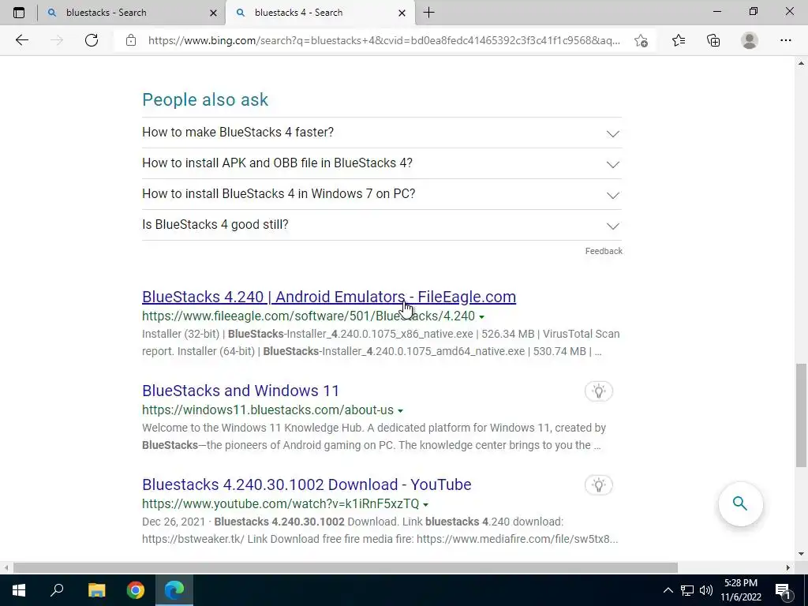The width and height of the screenshot is (808, 606).
Task: Click the windows11.bluestacks.com/about-us URL
Action: click(x=268, y=410)
